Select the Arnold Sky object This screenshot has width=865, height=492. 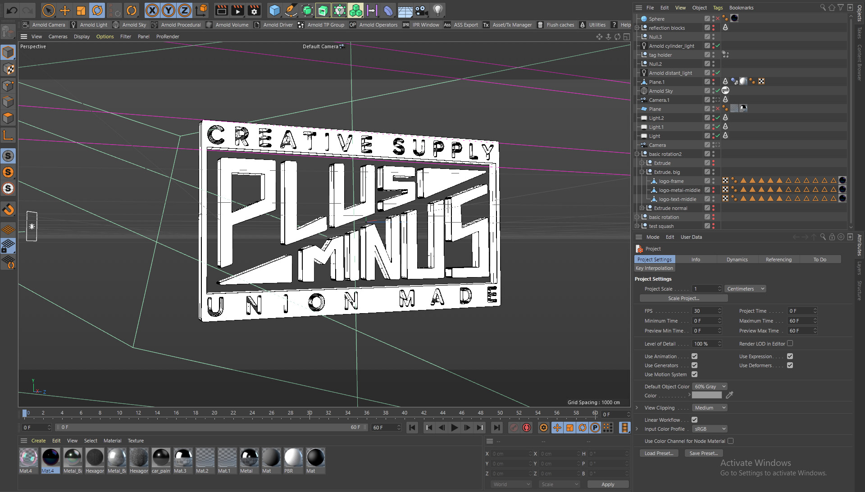tap(660, 91)
